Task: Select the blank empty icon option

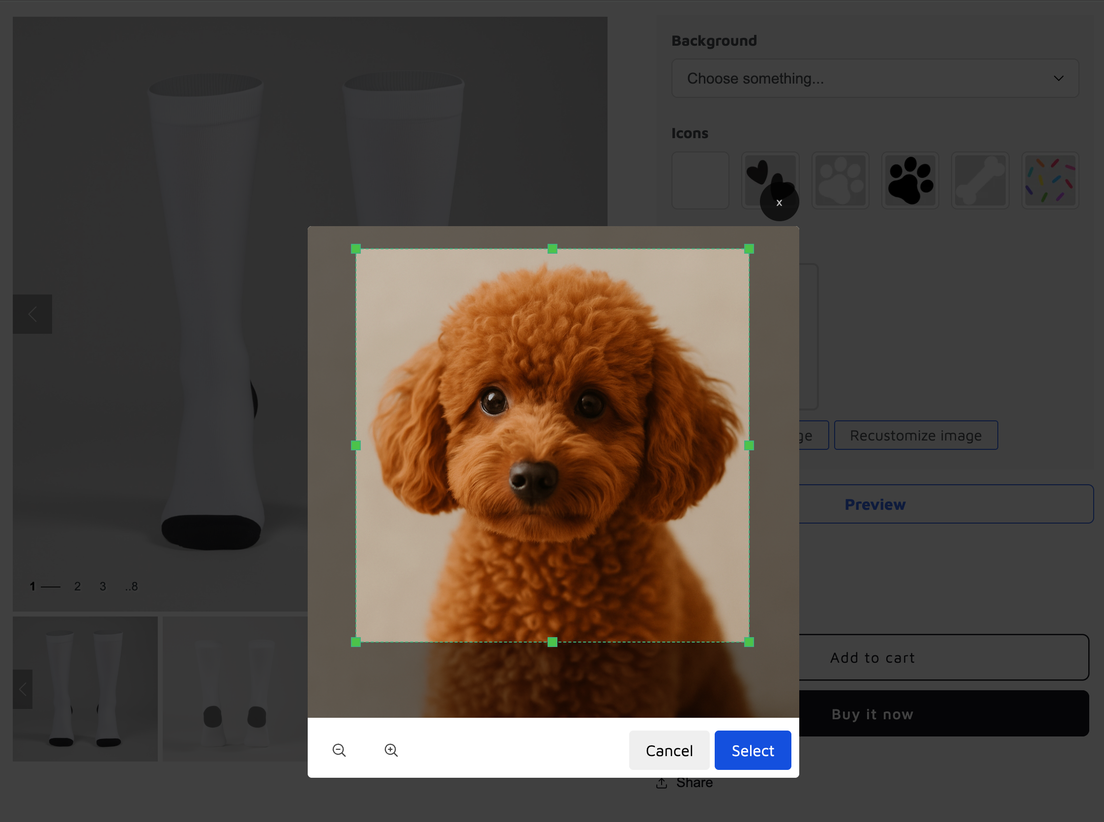Action: point(700,180)
